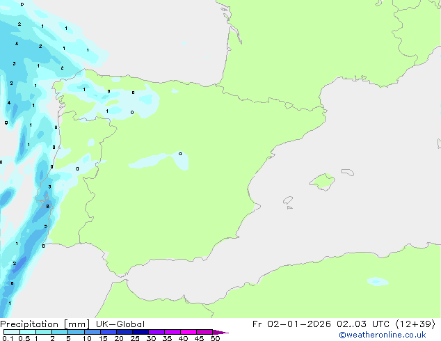Pick the 40–45 mm bright magenta legend swatch
441x341 pixels.
189,332
